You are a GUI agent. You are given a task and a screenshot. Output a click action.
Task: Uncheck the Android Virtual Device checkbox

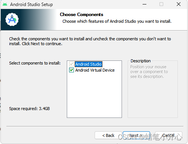pyautogui.click(x=71, y=70)
